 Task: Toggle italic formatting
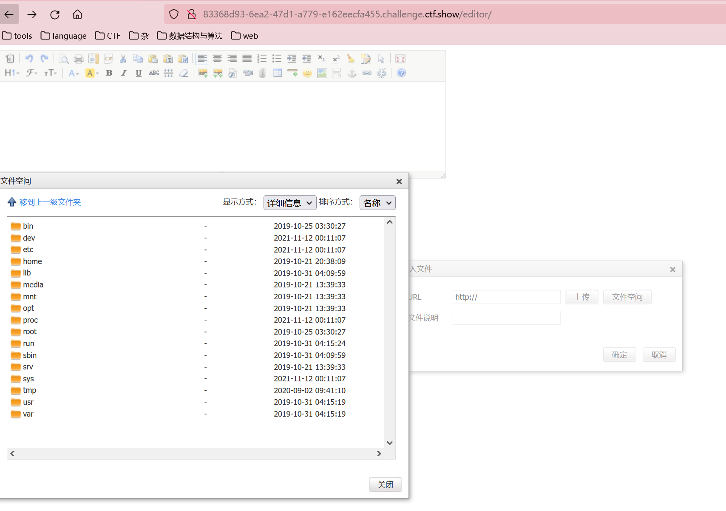(124, 73)
